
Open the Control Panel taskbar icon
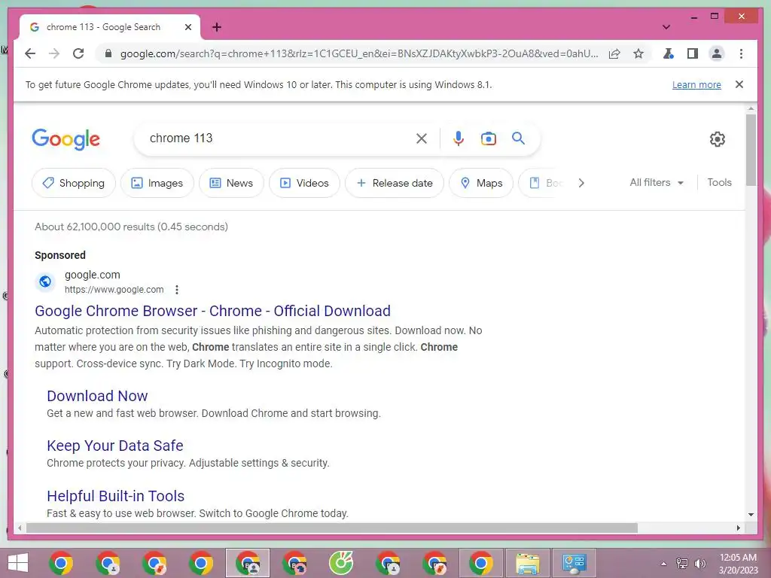[x=574, y=563]
